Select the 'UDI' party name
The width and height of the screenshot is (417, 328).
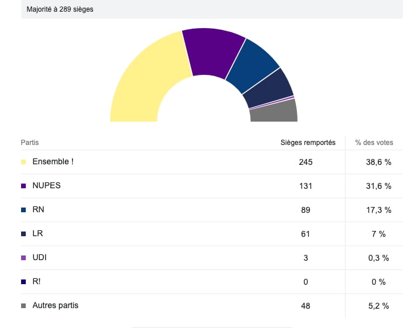(39, 257)
